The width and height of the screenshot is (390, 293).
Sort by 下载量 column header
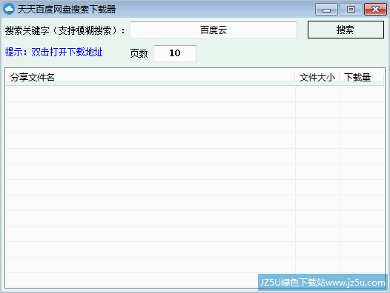point(362,78)
